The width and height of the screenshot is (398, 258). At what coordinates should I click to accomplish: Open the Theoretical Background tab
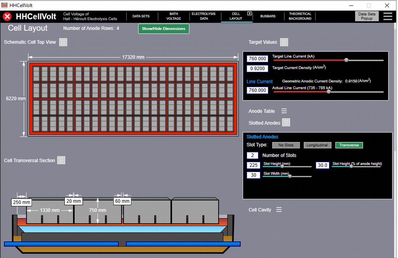[300, 16]
